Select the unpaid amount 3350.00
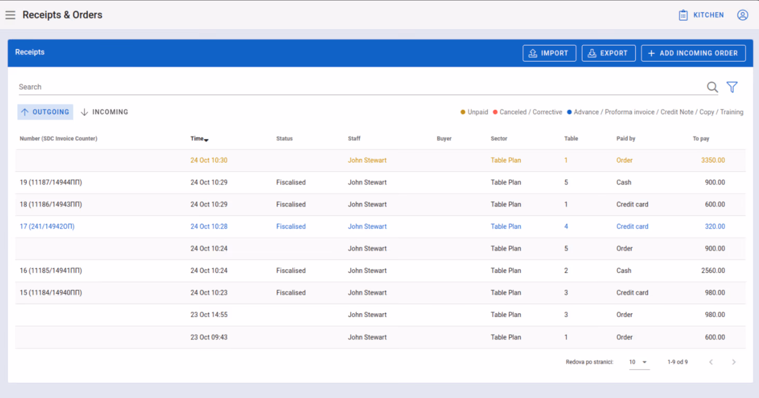 [x=713, y=161]
